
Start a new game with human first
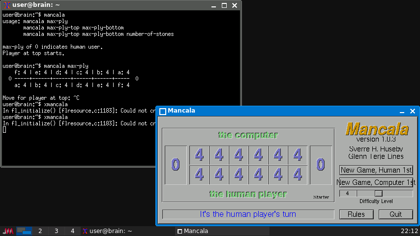tap(376, 170)
